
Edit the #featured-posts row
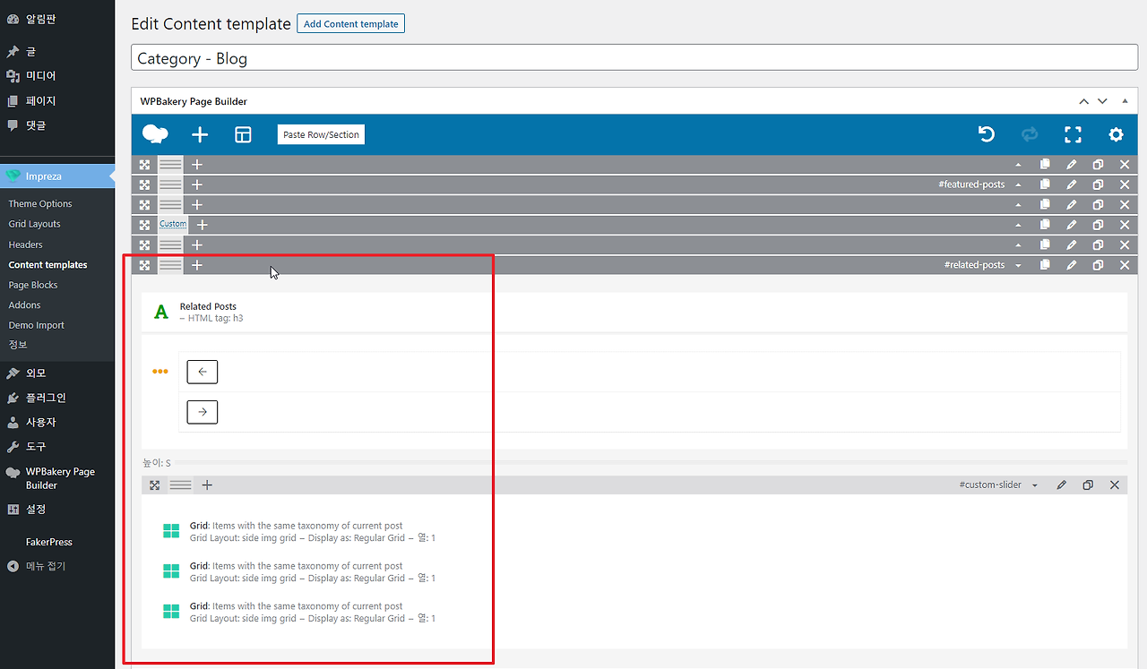1071,184
